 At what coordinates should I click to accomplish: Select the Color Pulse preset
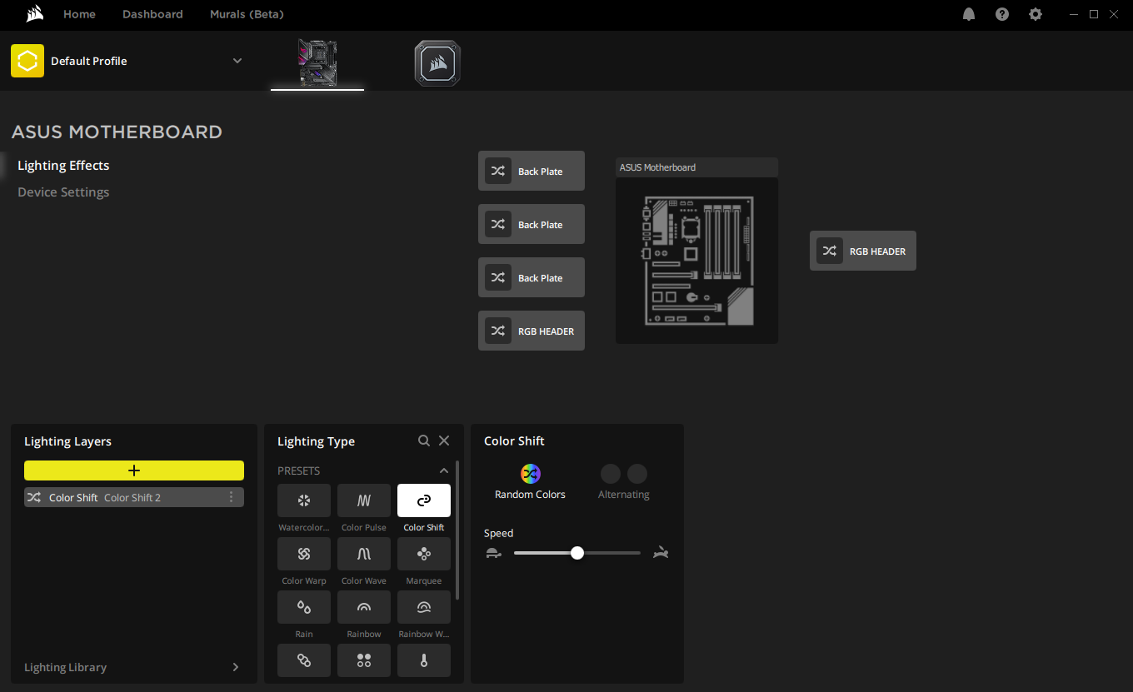(364, 500)
